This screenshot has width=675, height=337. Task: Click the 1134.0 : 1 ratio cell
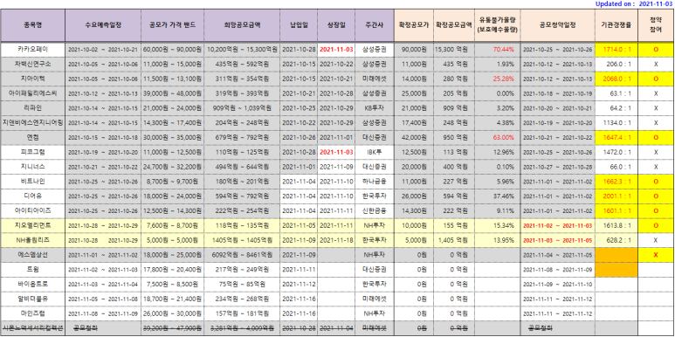coord(616,122)
